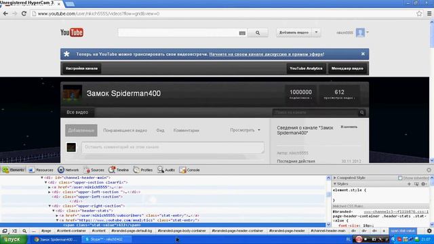Screen dimensions: 434x244
Task: Open the Chrome menu icon
Action: point(429,14)
